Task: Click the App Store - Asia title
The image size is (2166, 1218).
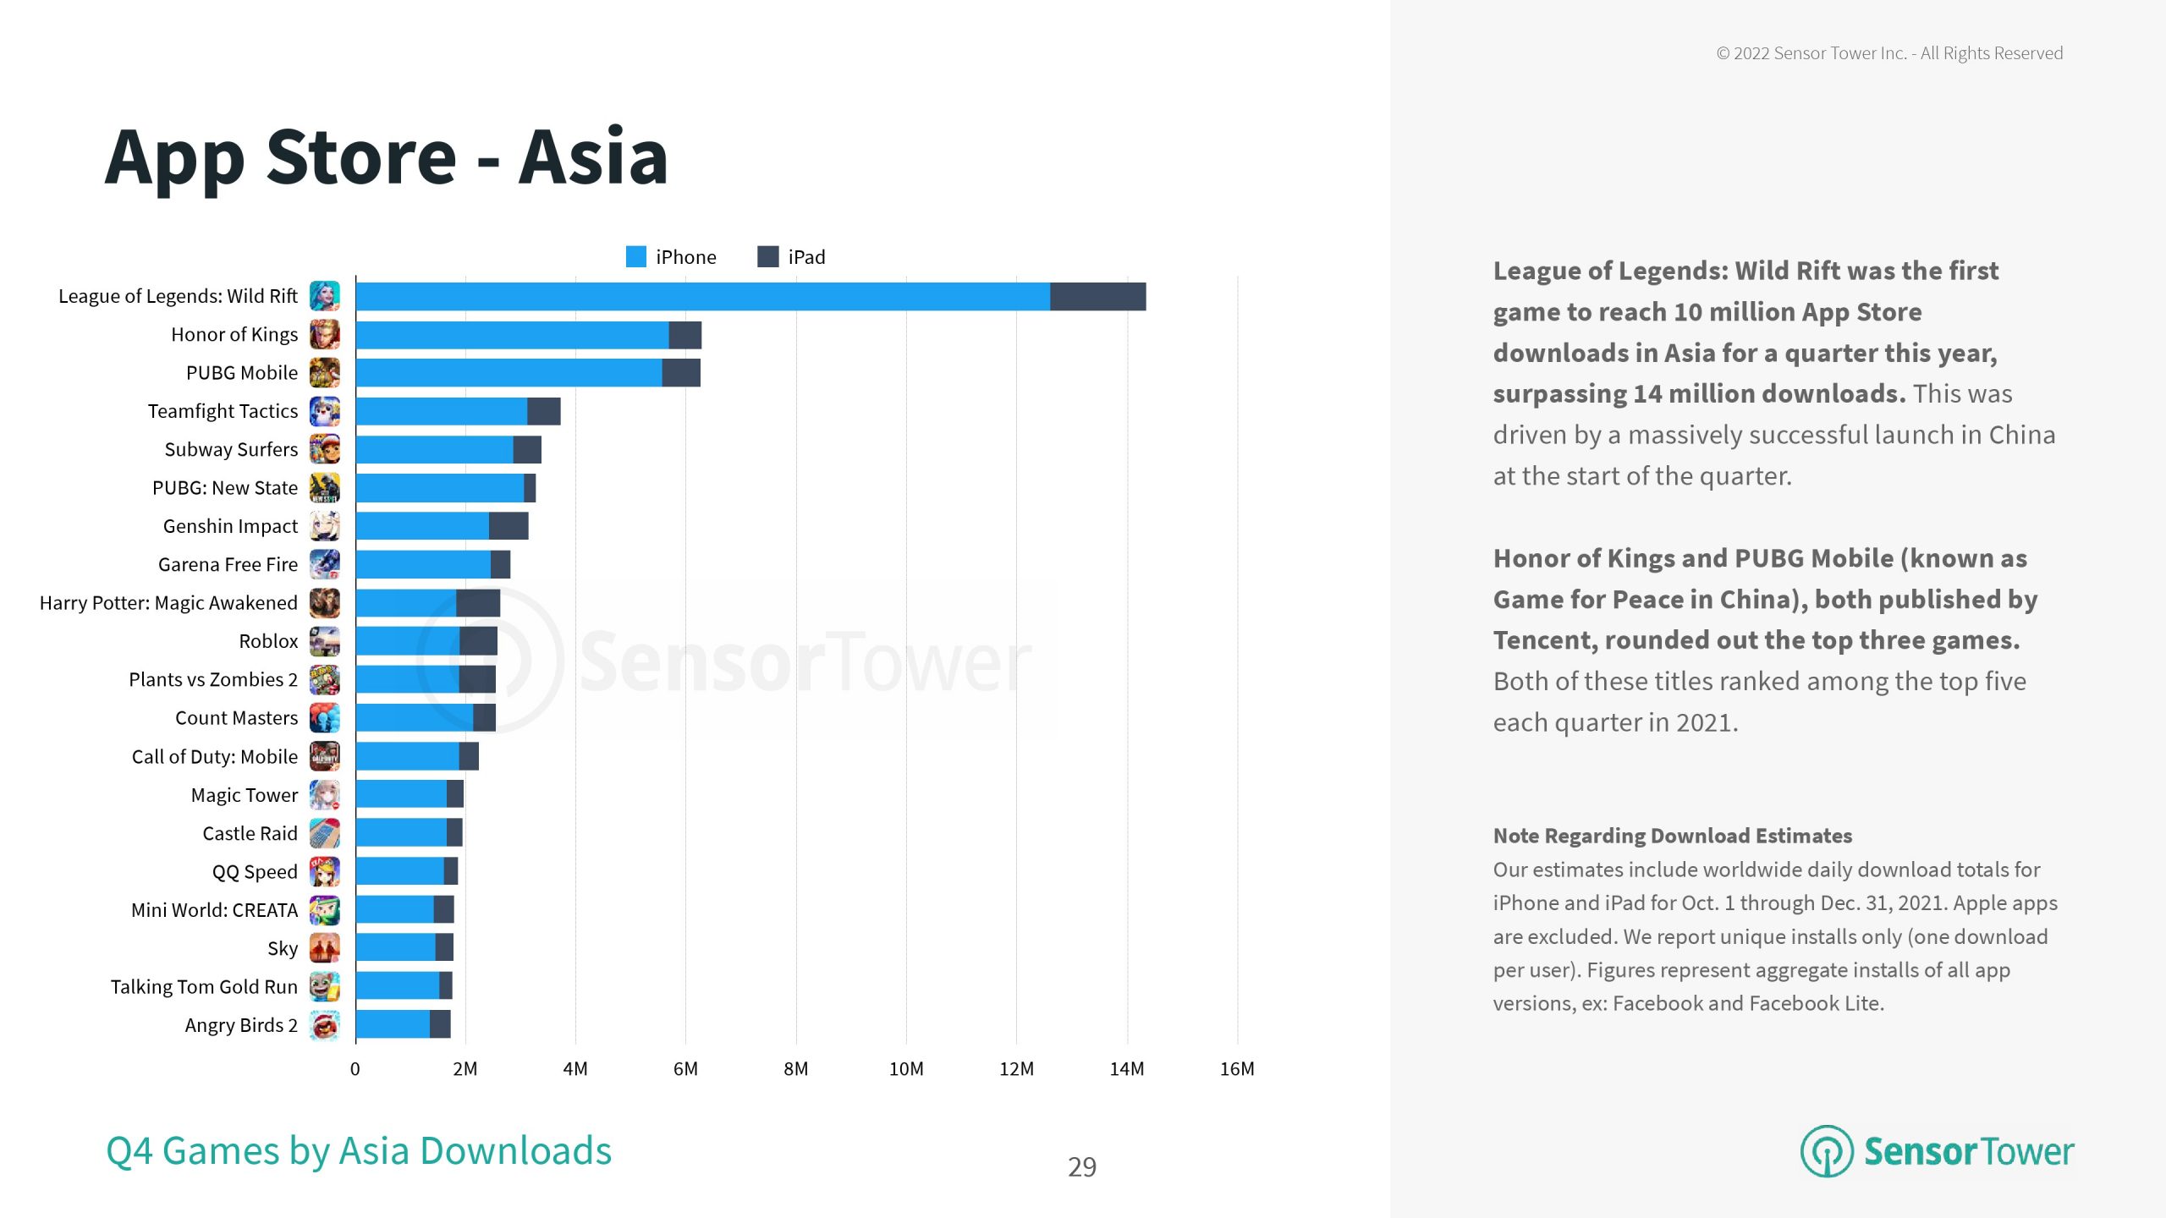Action: 387,157
